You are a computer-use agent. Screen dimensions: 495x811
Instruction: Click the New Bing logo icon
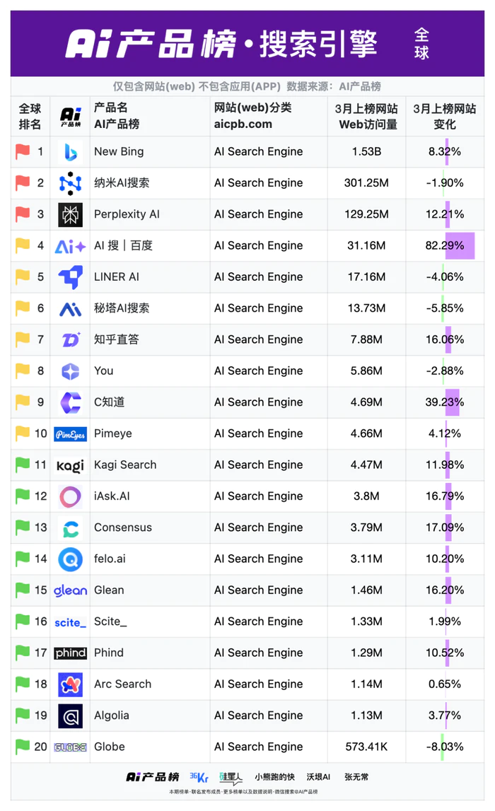click(x=70, y=152)
